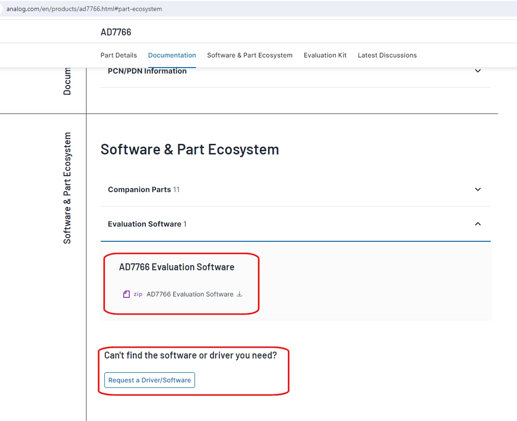Click the browser address bar URL
The image size is (517, 421).
[84, 9]
